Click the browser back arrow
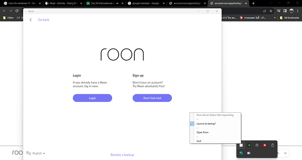302x160 pixels. tap(4, 11)
